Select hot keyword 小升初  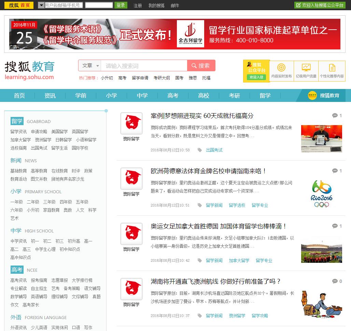(x=107, y=78)
